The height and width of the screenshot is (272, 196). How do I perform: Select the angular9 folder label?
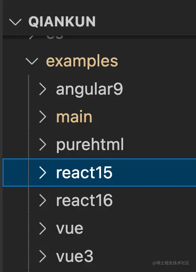pyautogui.click(x=89, y=89)
